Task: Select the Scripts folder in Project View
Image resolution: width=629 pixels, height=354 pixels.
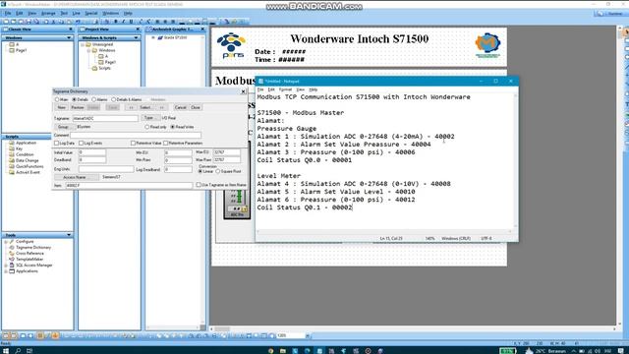Action: [x=104, y=68]
